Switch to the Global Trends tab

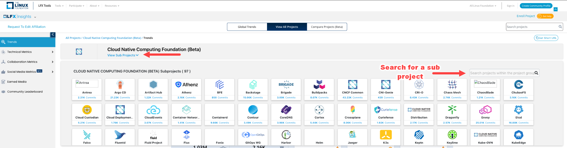click(x=247, y=27)
